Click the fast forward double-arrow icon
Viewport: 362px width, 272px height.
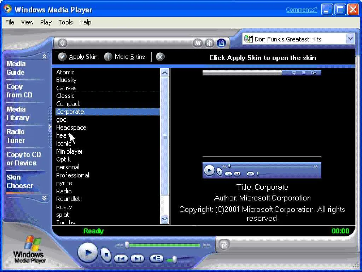tap(206, 245)
